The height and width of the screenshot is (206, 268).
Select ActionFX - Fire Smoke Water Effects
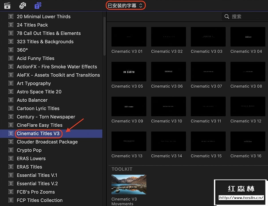(x=57, y=67)
